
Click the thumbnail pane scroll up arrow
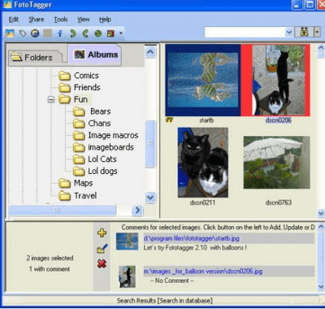tap(321, 48)
